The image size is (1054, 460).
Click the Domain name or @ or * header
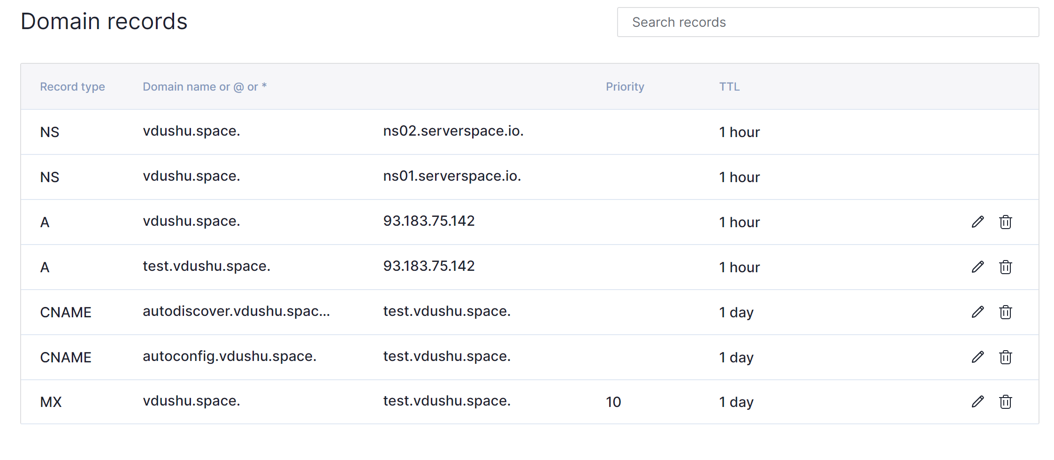click(205, 87)
